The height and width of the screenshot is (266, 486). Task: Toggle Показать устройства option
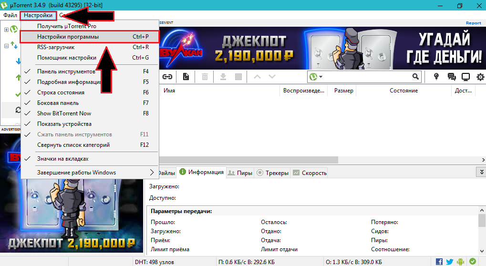(90, 124)
